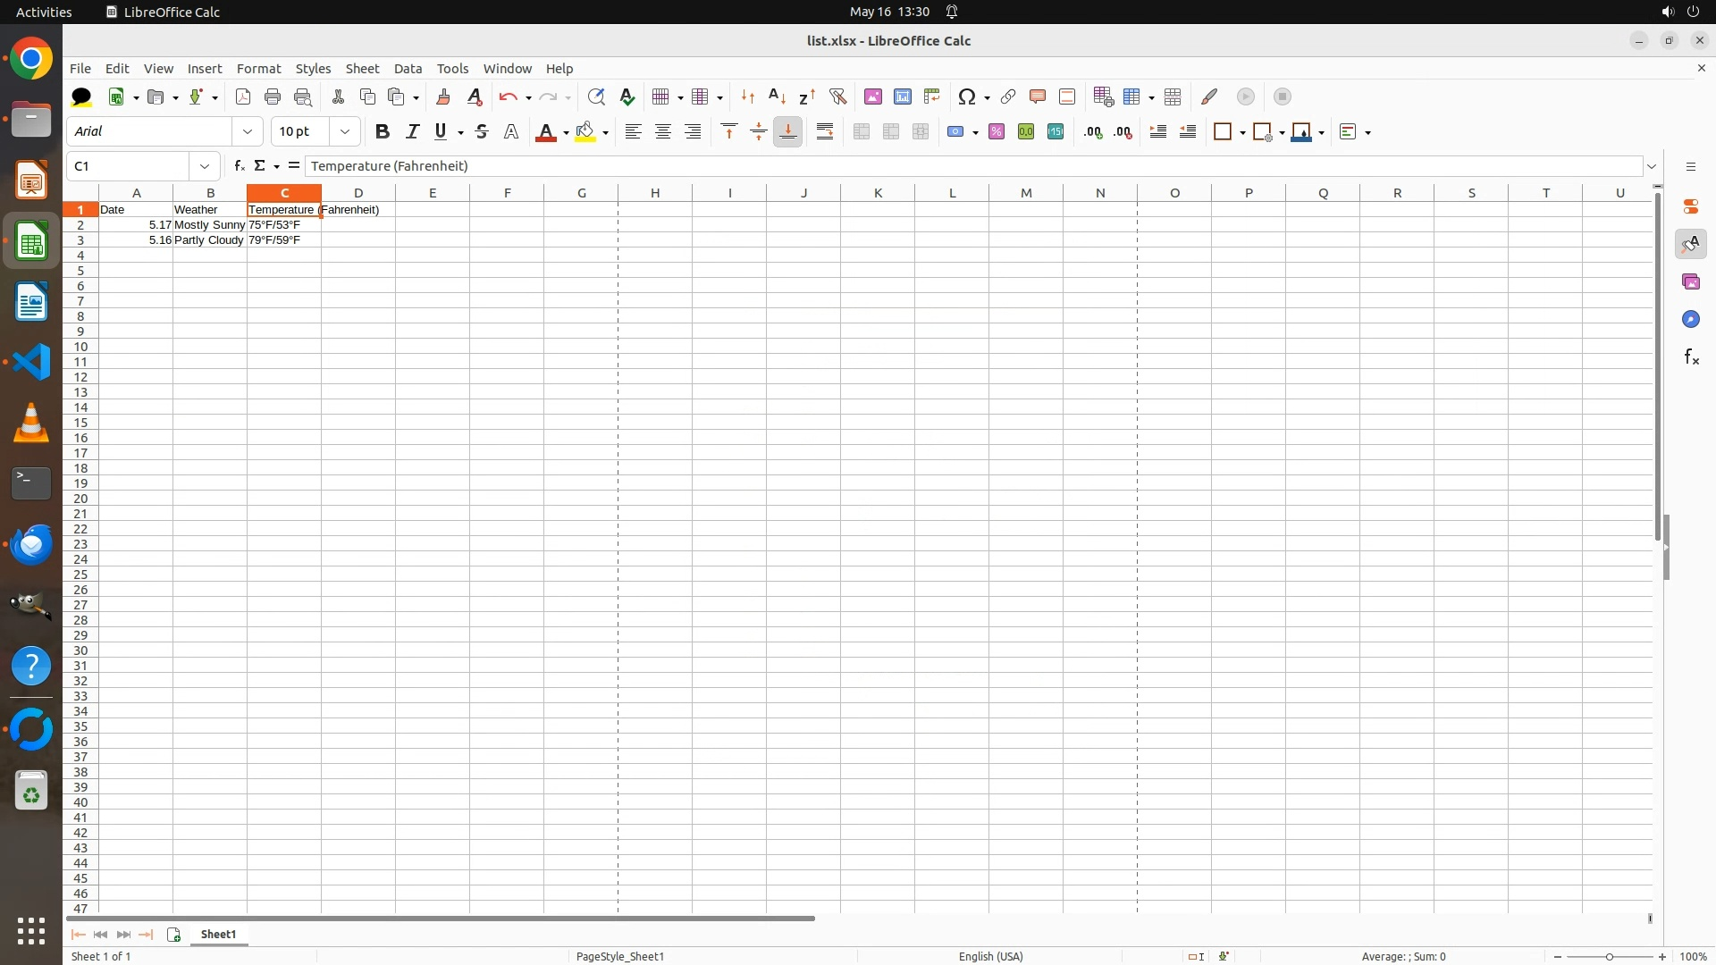Open the font size dropdown
This screenshot has height=965, width=1716.
pyautogui.click(x=345, y=132)
